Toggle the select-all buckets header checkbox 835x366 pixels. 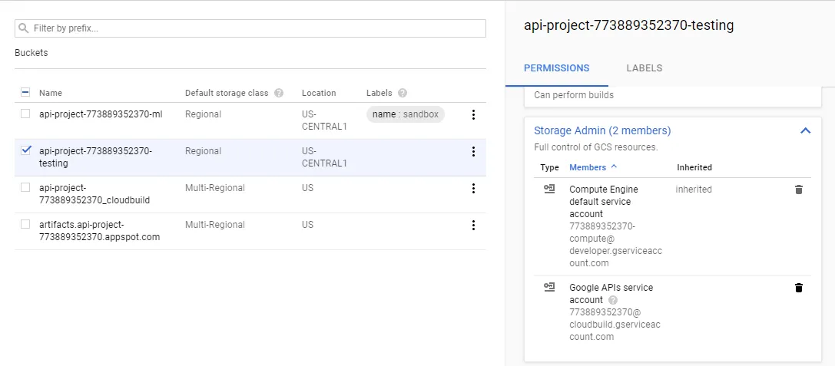pos(25,92)
